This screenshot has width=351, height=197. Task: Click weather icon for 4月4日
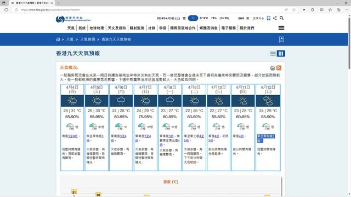coord(72,101)
